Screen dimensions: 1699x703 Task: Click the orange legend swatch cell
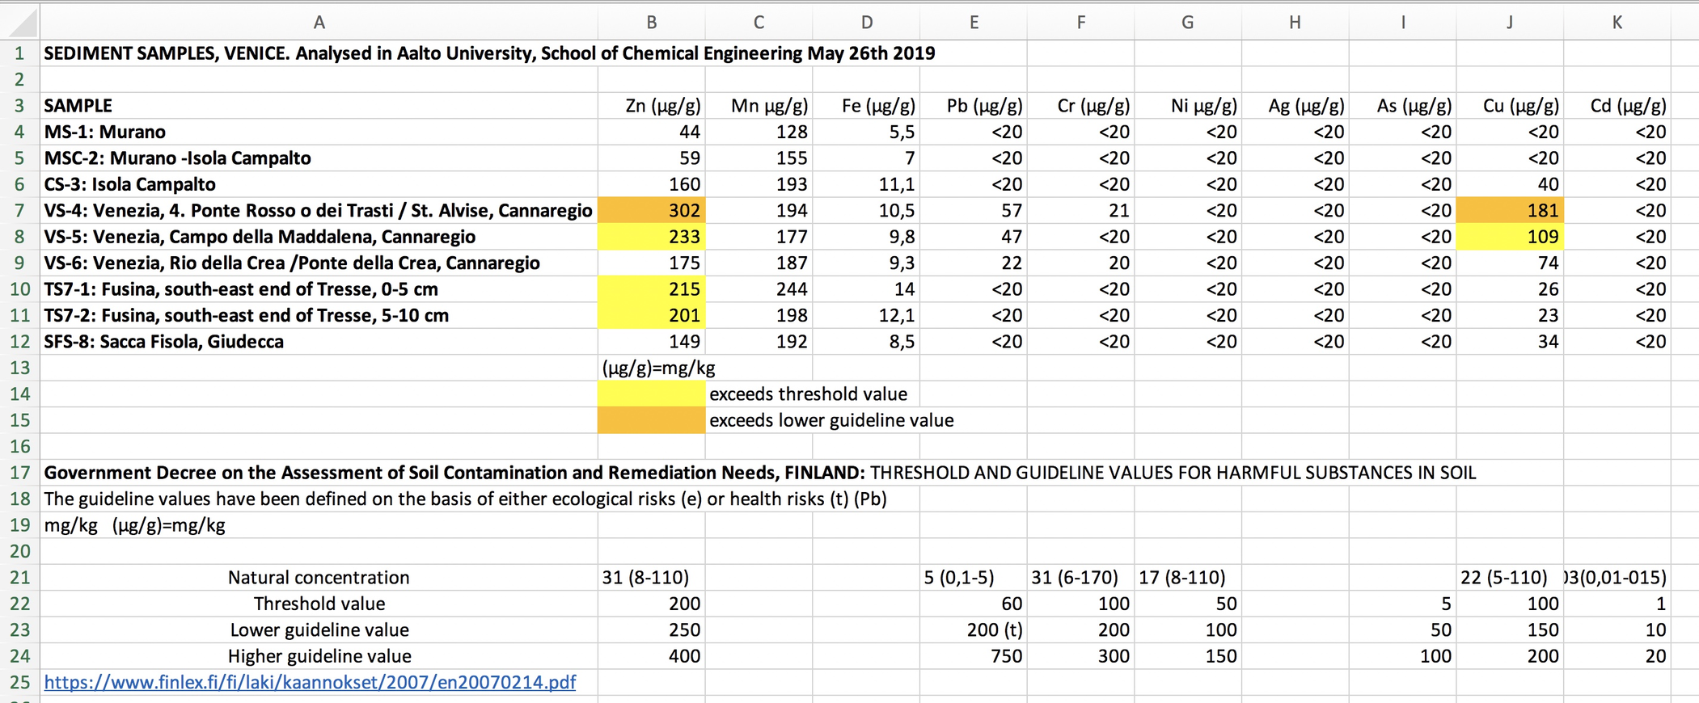point(651,420)
